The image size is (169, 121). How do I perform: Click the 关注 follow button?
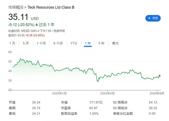tap(153, 18)
